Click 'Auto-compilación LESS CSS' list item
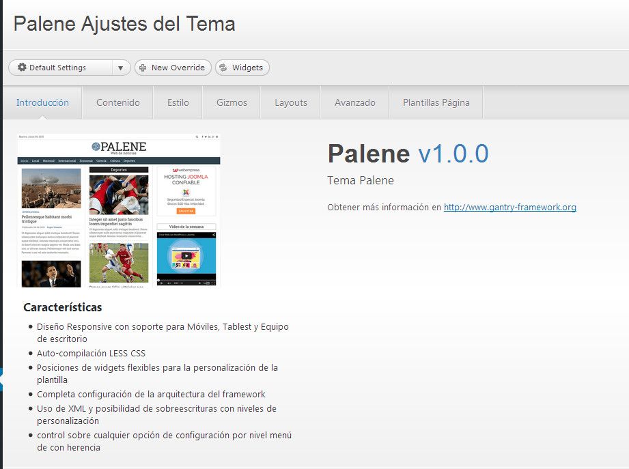The image size is (629, 469). (91, 353)
